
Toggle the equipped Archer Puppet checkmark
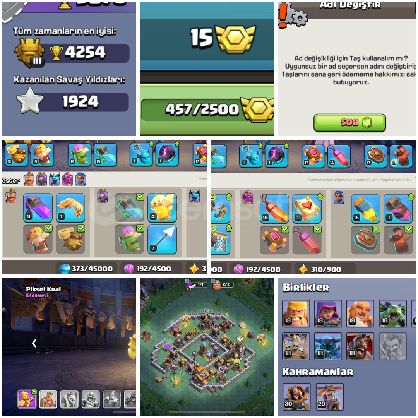tap(140, 228)
